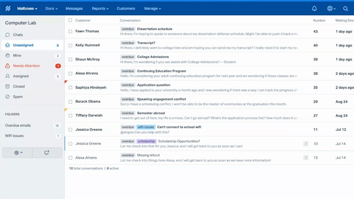The height and width of the screenshot is (199, 354).
Task: Open the Docs dropdown
Action: (51, 9)
